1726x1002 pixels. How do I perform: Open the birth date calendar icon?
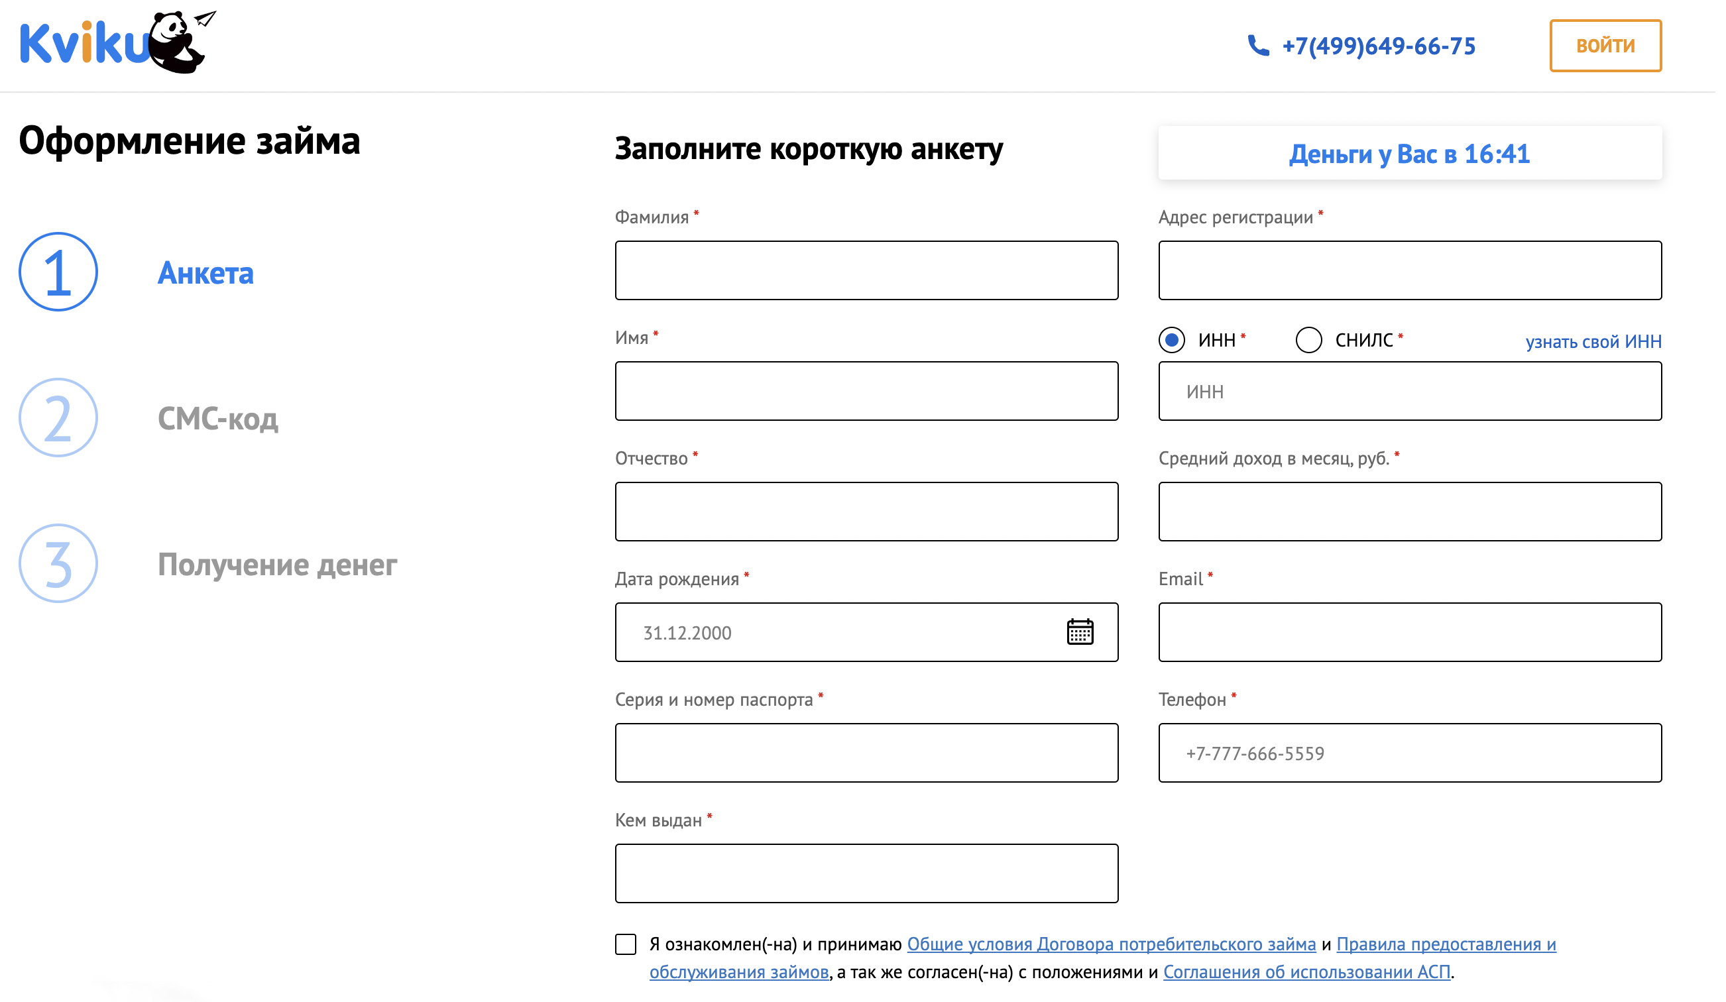1081,632
